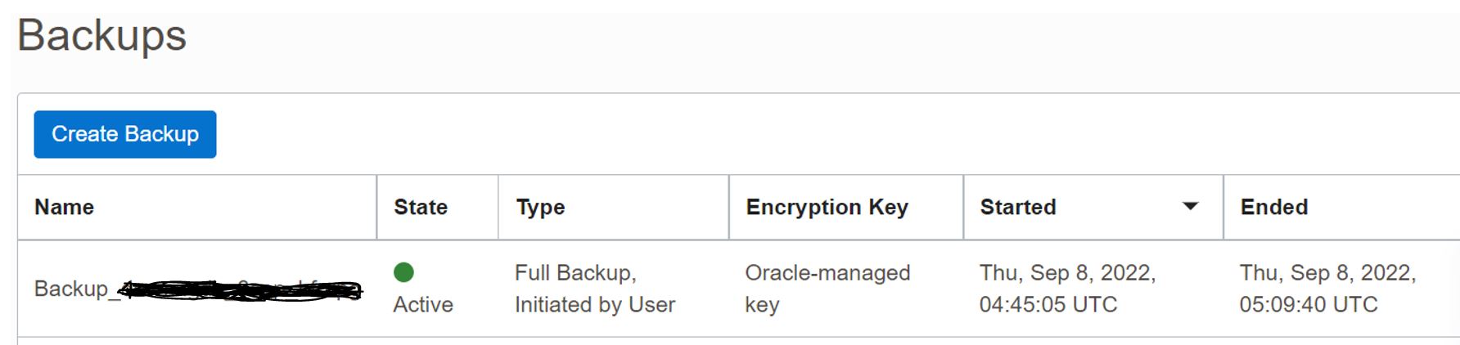Click the Started date Thu, Sep 8, 2022
The width and height of the screenshot is (1460, 345).
(x=1068, y=273)
